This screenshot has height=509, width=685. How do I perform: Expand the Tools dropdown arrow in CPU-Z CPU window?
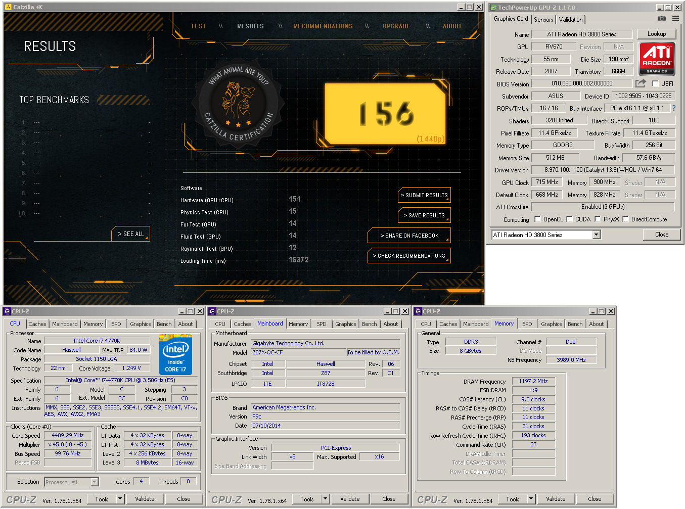[x=120, y=499]
